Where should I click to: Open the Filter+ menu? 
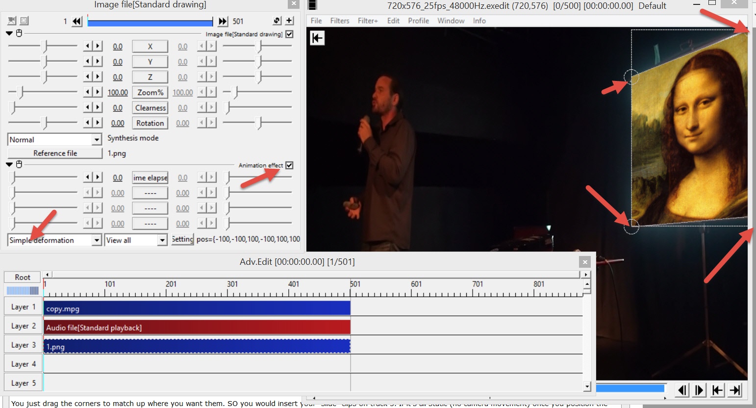[x=368, y=21]
